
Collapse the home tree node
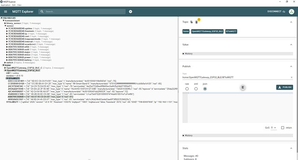coord(3,65)
